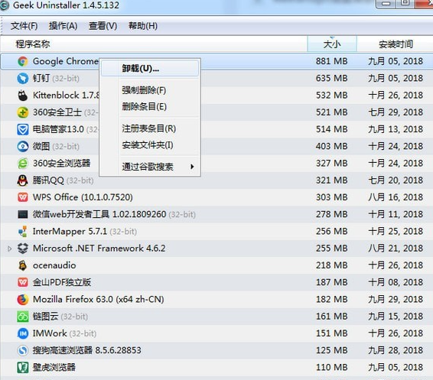The image size is (433, 380).
Task: Click the 110 MB size value
Action: (x=332, y=368)
